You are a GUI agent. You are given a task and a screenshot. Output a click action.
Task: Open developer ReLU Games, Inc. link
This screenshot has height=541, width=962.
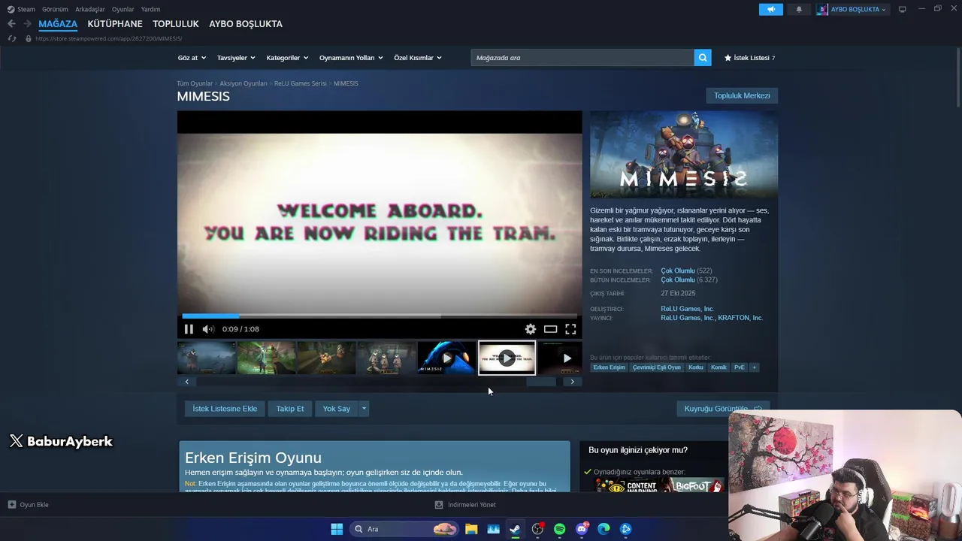[688, 309]
